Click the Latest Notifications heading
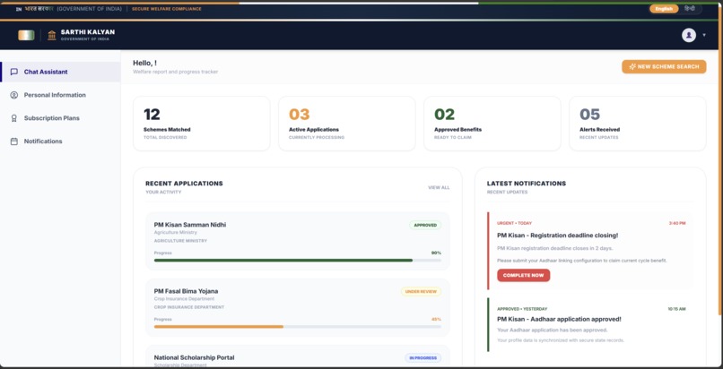 click(527, 184)
